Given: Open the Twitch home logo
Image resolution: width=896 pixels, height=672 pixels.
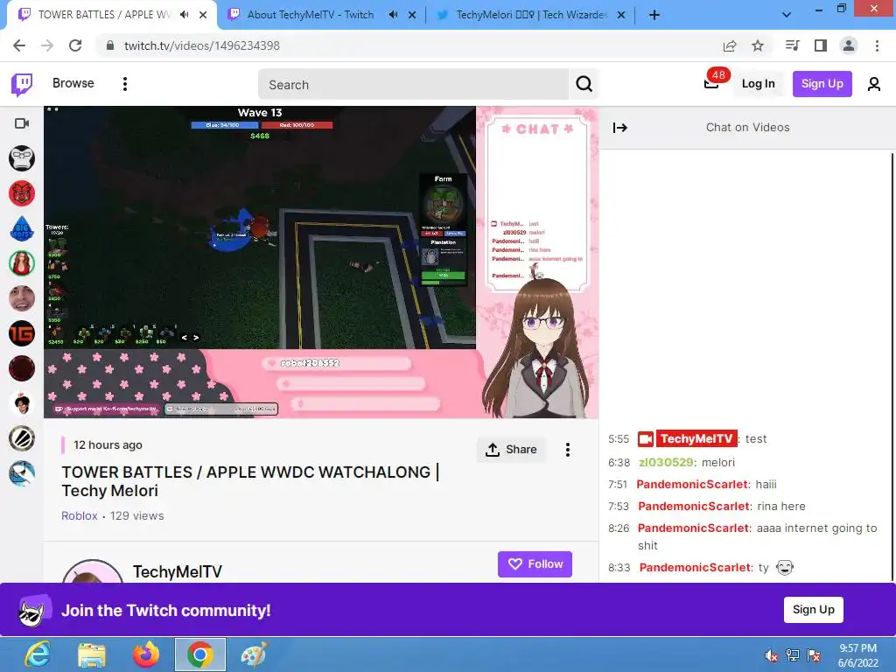Looking at the screenshot, I should click(x=22, y=84).
